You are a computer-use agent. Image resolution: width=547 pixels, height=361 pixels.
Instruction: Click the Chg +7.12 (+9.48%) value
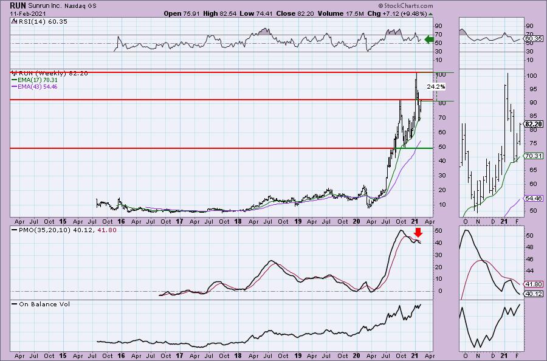[x=397, y=13]
